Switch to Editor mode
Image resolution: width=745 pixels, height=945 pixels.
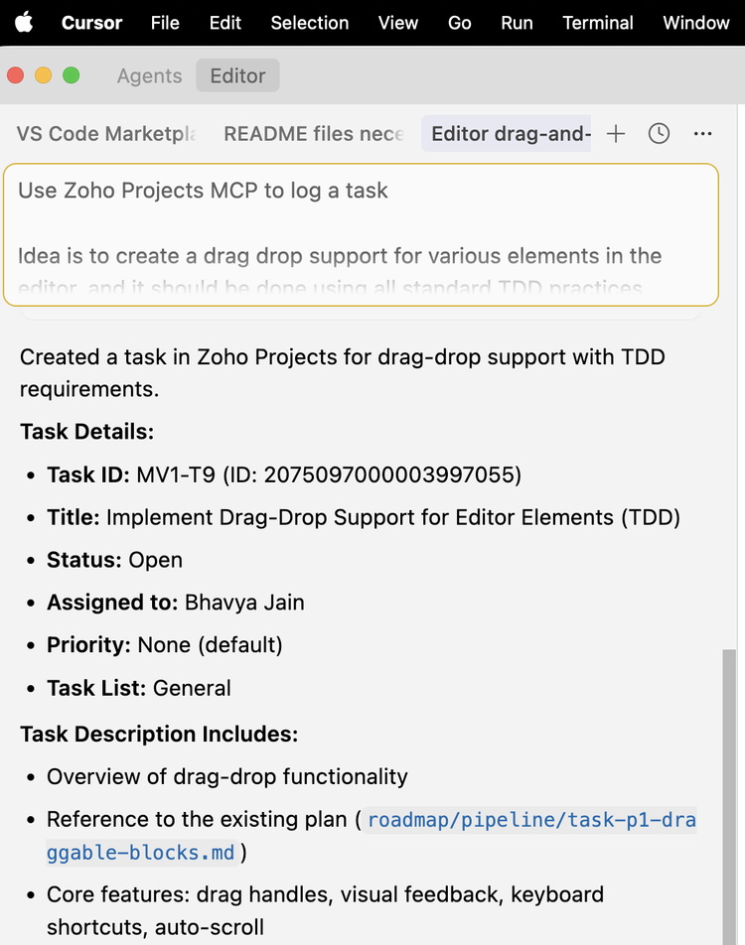coord(237,75)
